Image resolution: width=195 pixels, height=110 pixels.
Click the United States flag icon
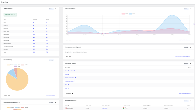(66, 108)
